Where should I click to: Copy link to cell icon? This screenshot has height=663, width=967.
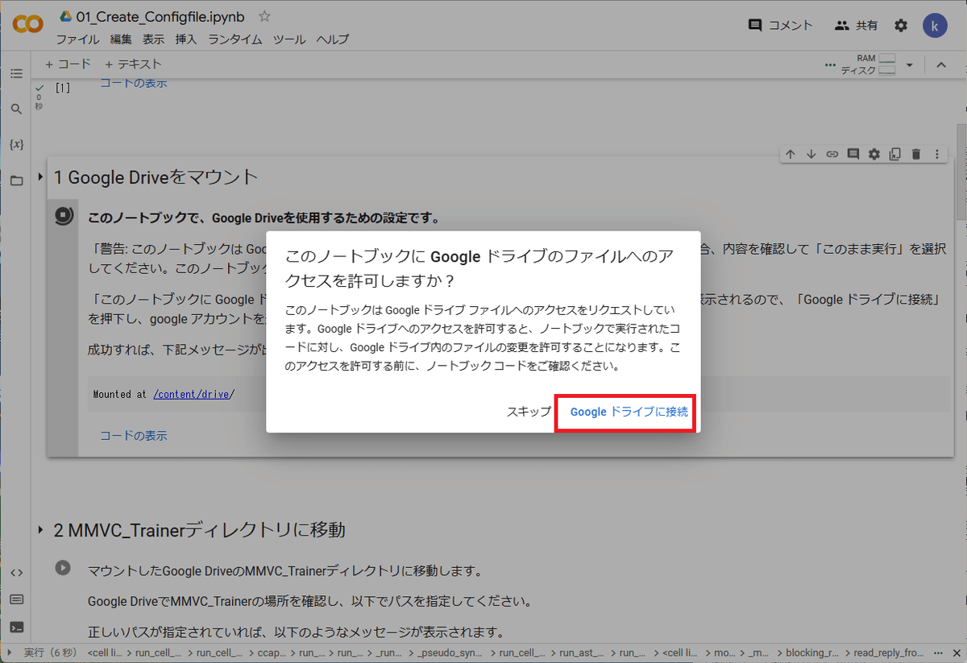click(x=832, y=154)
